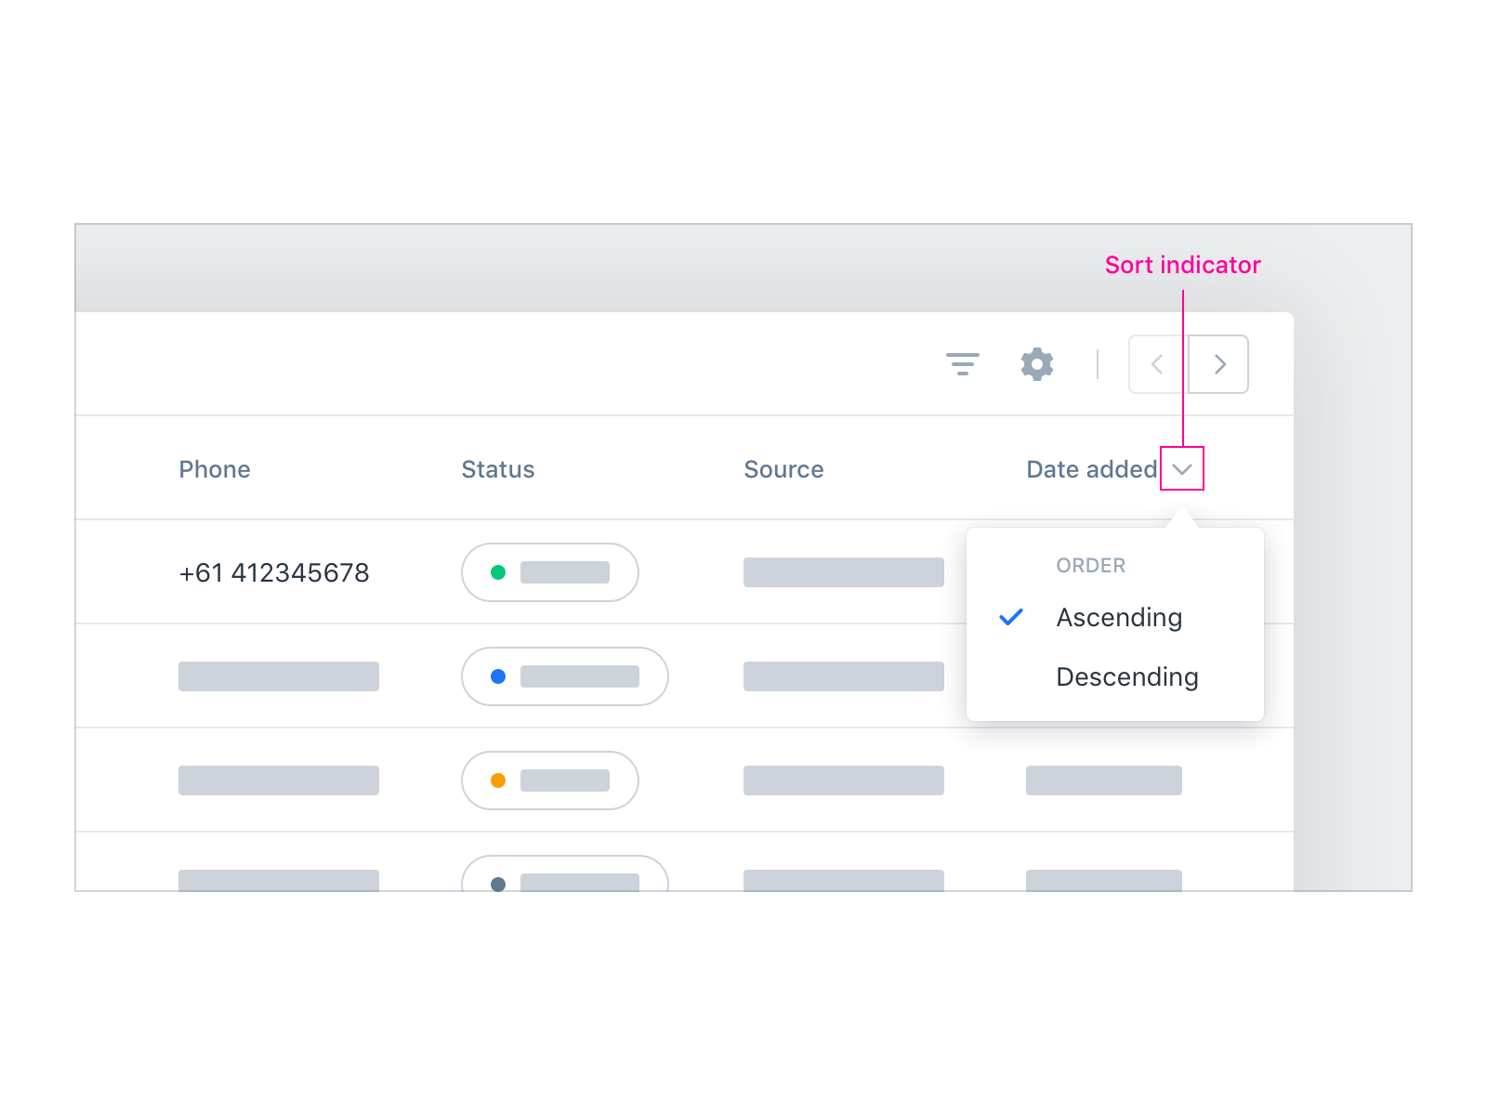The width and height of the screenshot is (1487, 1115).
Task: Click the orange status dot indicator
Action: [500, 780]
